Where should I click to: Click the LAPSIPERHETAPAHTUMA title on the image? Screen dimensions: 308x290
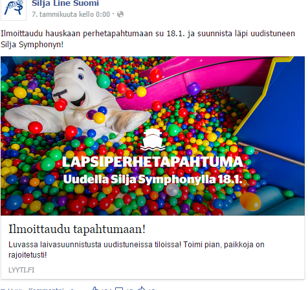[153, 162]
